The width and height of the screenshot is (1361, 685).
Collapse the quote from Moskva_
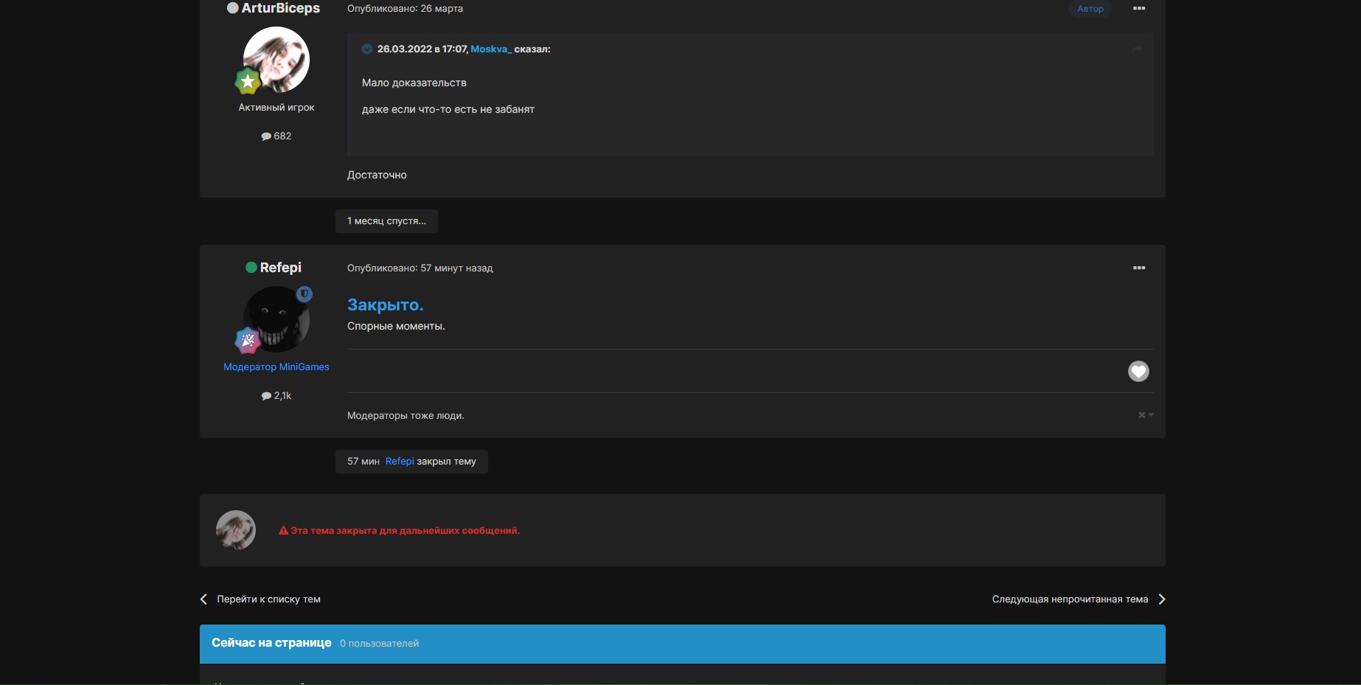(x=367, y=49)
